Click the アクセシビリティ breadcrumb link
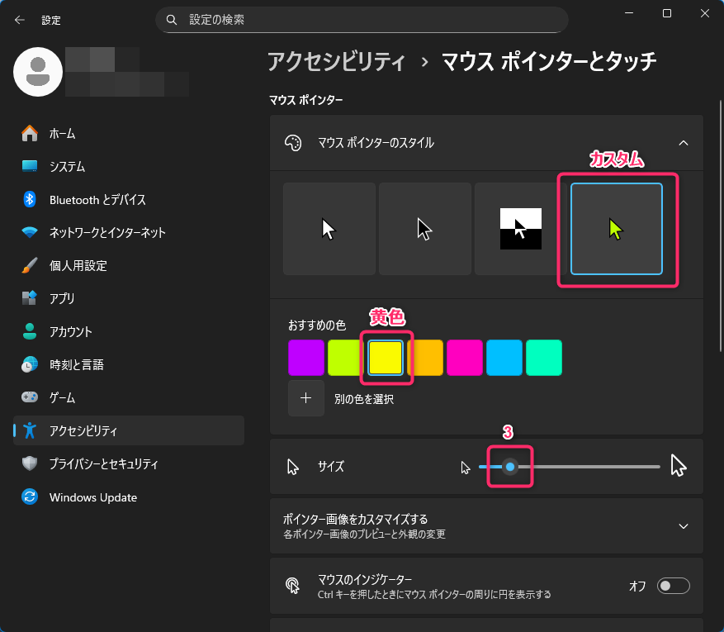Image resolution: width=724 pixels, height=632 pixels. [x=337, y=62]
